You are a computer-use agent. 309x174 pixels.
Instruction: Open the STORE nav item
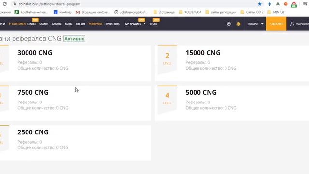coord(154,24)
